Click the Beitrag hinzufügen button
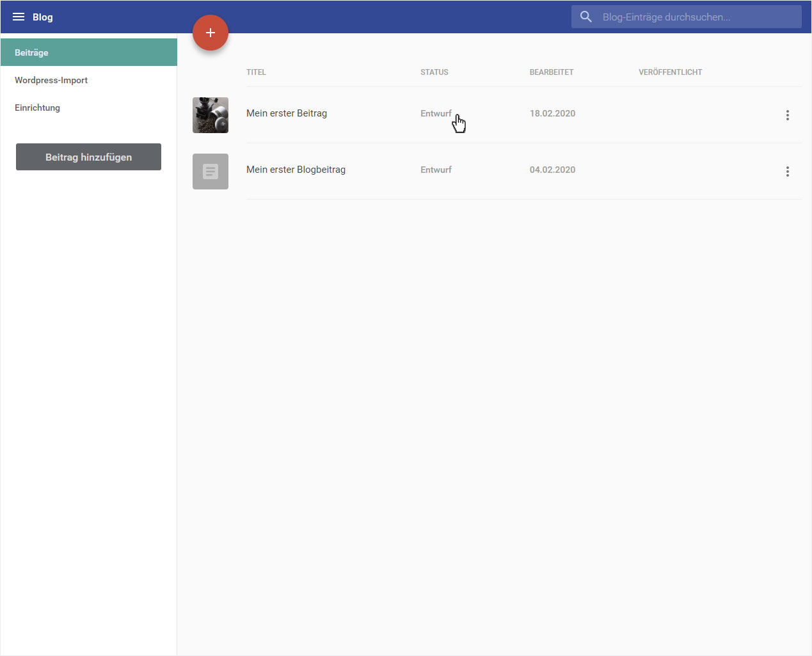812x656 pixels. pos(88,157)
